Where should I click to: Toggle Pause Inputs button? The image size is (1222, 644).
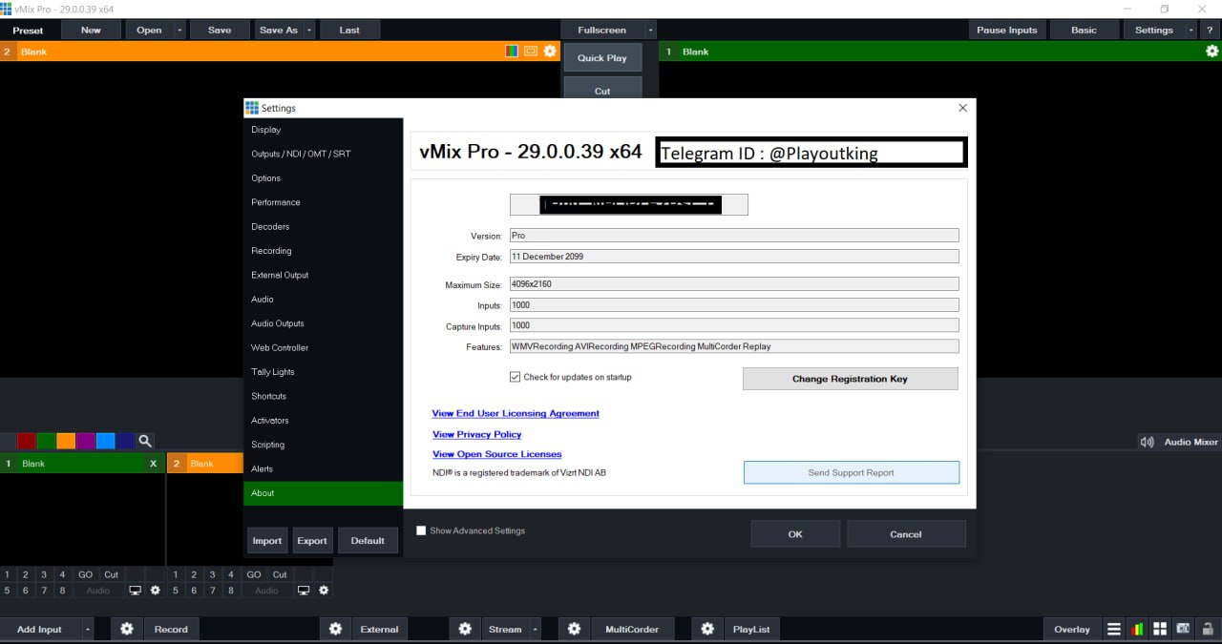(1006, 30)
